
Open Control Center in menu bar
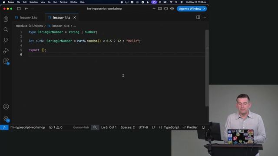[x=182, y=2]
